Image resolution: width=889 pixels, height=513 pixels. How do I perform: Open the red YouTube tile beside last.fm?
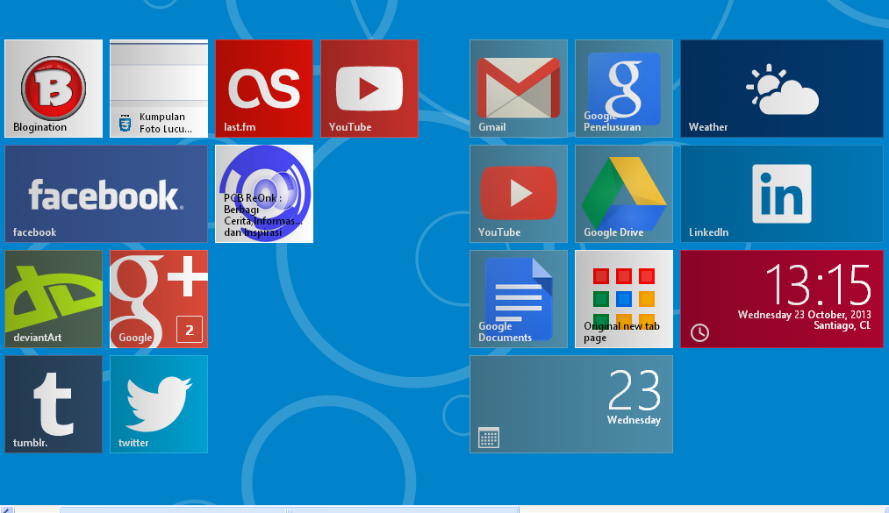click(369, 89)
